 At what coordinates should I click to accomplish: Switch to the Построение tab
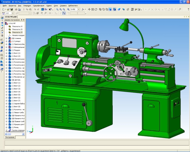[10, 137]
